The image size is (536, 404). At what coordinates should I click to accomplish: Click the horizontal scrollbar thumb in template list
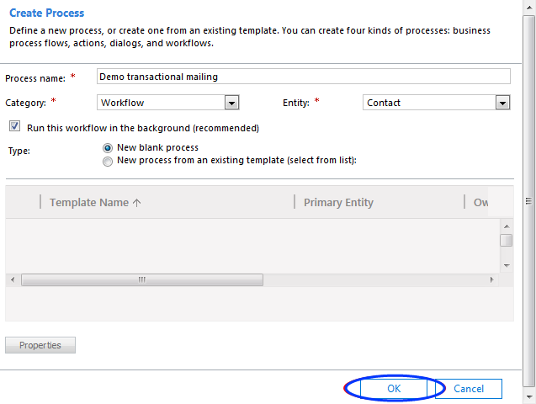(x=141, y=279)
